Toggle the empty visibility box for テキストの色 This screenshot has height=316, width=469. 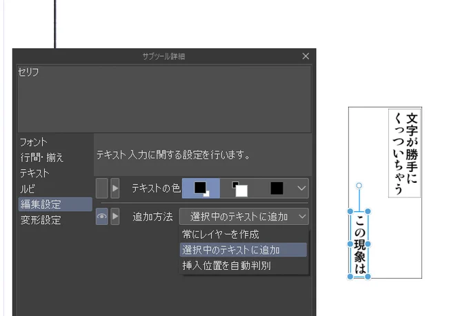tap(101, 188)
